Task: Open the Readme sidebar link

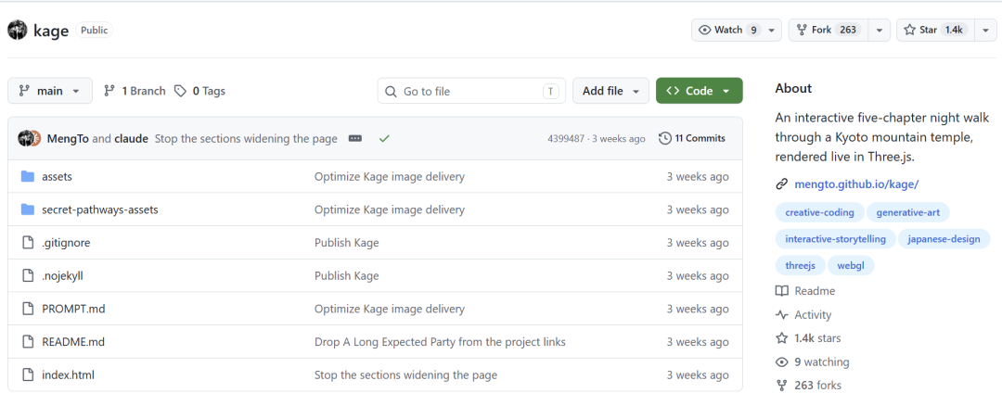Action: [815, 291]
